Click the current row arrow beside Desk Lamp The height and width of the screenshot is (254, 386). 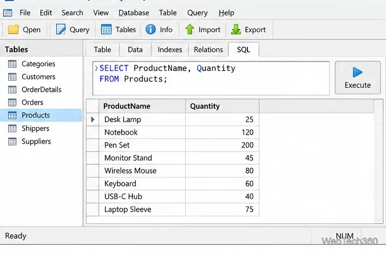click(x=93, y=120)
